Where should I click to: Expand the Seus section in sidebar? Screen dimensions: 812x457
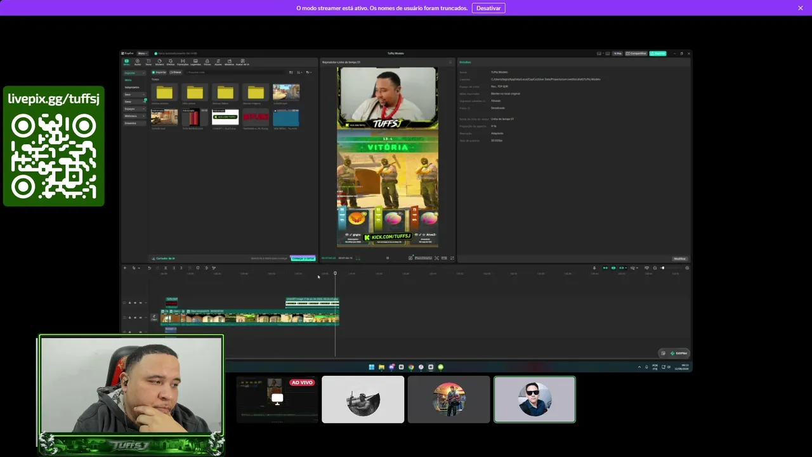(x=135, y=94)
